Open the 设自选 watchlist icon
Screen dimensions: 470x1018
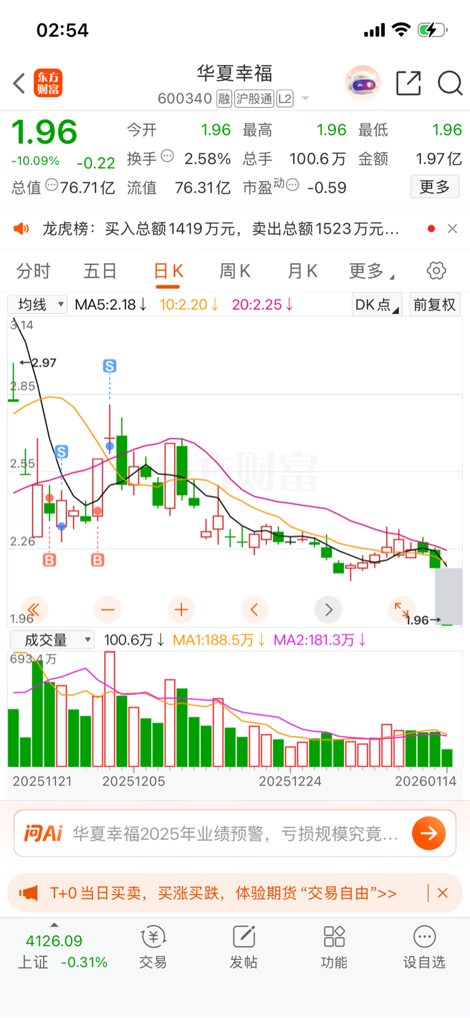point(424,948)
